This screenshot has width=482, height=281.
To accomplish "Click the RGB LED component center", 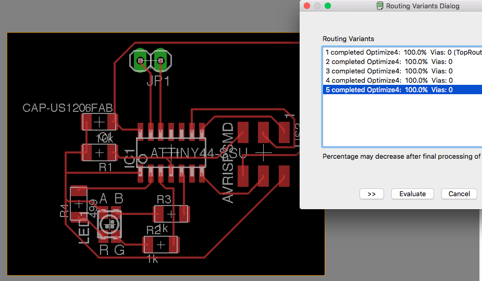I will click(110, 224).
